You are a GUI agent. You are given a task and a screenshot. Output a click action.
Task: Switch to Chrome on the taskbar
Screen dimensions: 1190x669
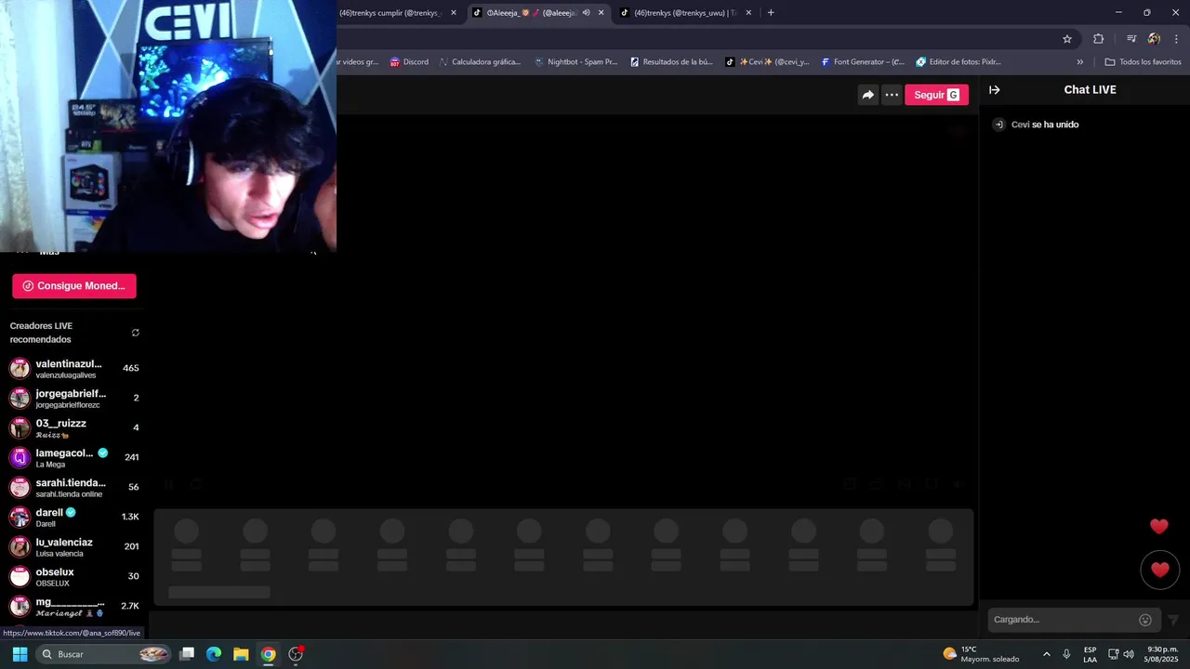[x=268, y=654]
